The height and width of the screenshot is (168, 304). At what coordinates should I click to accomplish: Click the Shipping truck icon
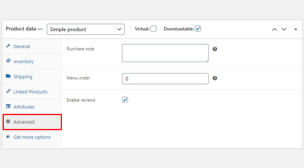[x=8, y=76]
